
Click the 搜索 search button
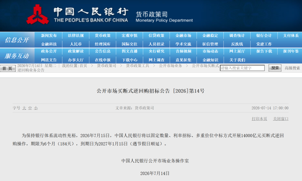click(x=275, y=68)
